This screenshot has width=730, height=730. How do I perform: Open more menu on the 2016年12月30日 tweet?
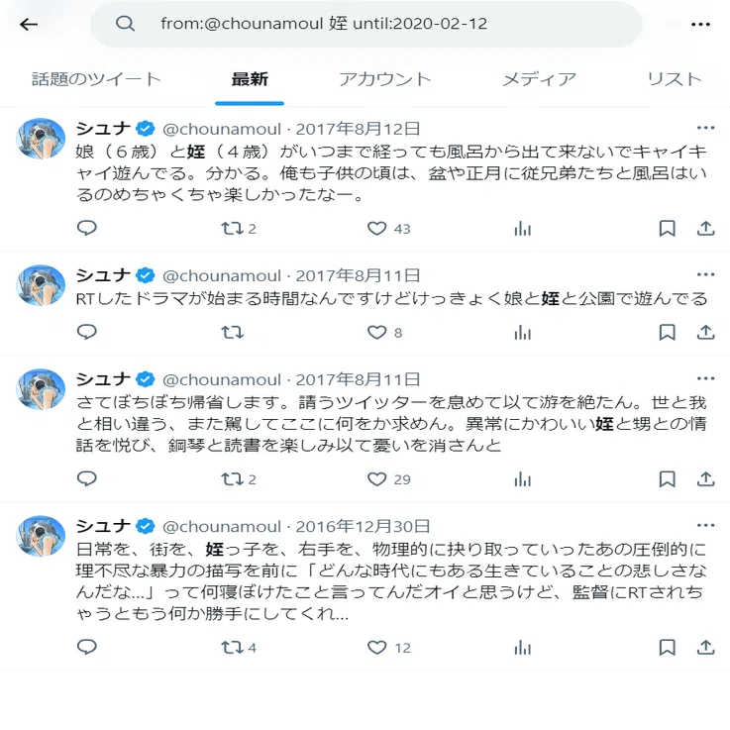(x=705, y=526)
